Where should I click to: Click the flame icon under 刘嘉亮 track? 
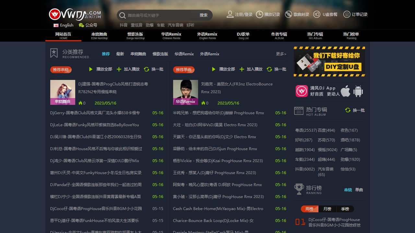click(x=203, y=103)
